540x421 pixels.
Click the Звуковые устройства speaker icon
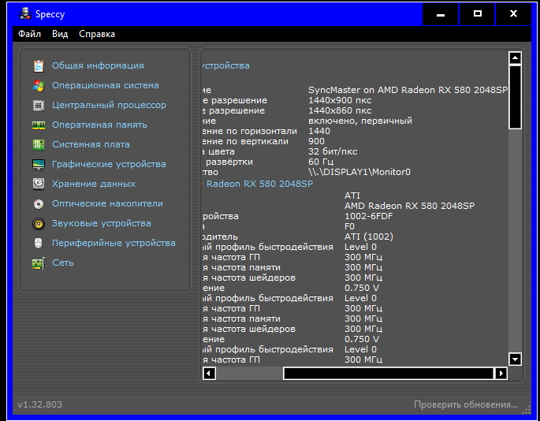pos(39,224)
